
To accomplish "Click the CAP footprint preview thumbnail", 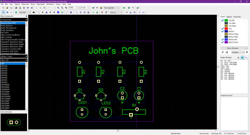I will click(x=14, y=122).
